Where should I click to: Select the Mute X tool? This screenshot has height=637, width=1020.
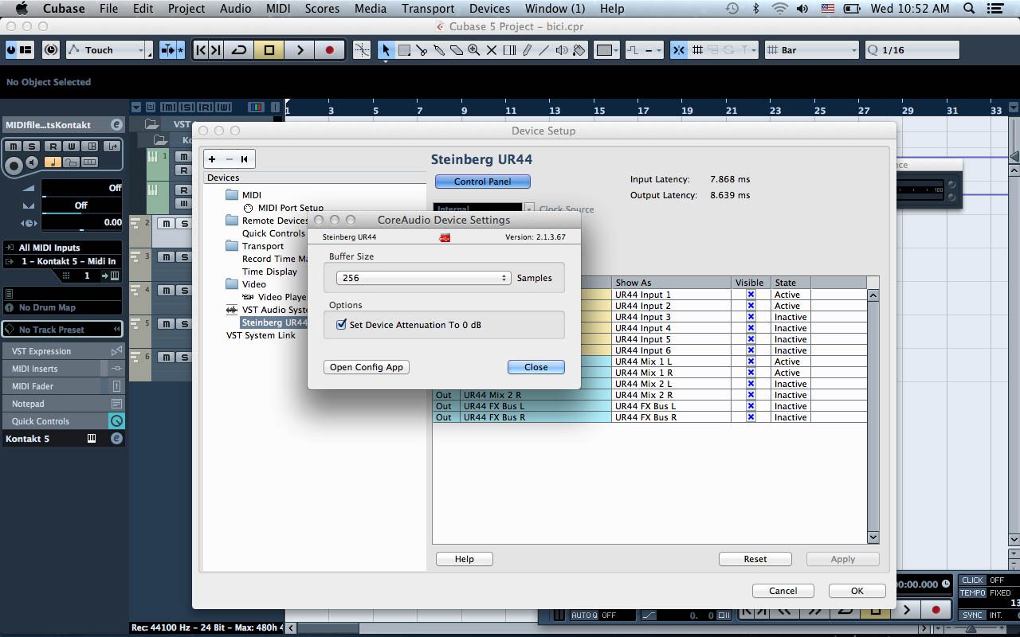(492, 50)
